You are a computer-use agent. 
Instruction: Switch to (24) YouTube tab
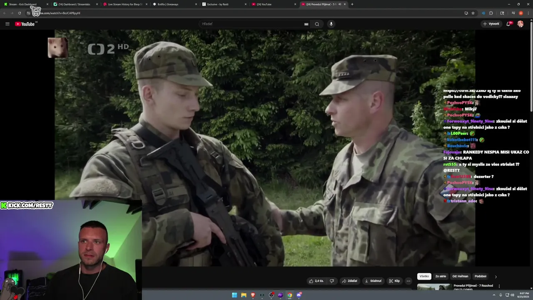tap(272, 4)
